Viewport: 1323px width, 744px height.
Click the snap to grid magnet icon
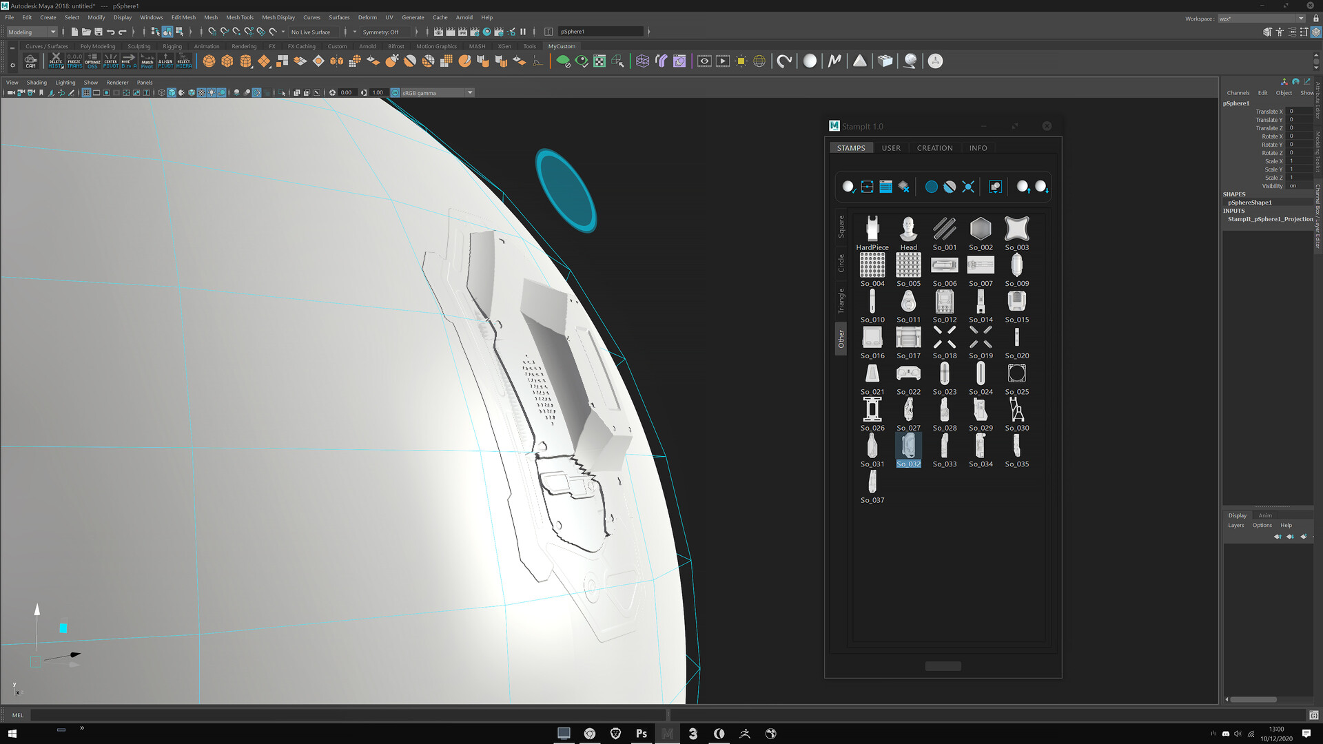(210, 32)
